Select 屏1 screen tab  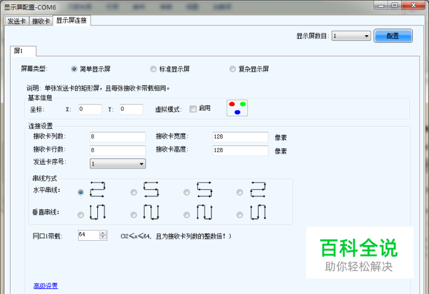pyautogui.click(x=23, y=51)
